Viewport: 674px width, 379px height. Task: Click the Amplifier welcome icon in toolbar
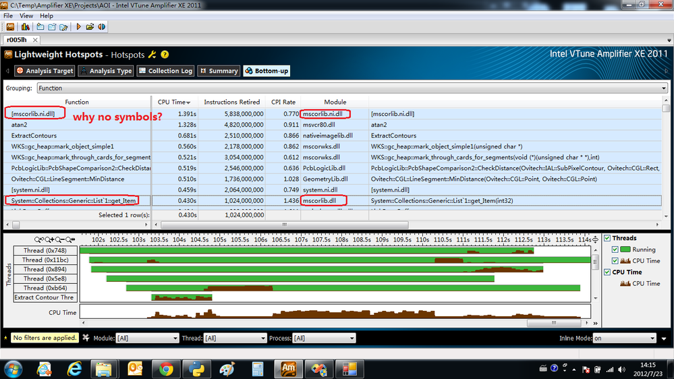[10, 27]
